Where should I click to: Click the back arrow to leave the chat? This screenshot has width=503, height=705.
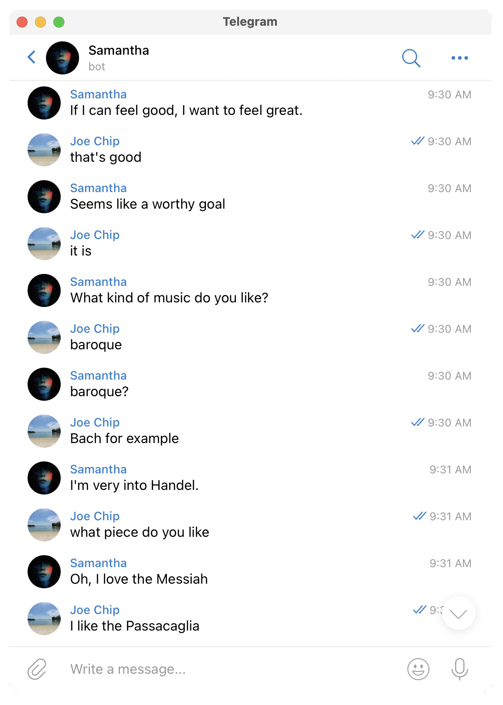(31, 57)
